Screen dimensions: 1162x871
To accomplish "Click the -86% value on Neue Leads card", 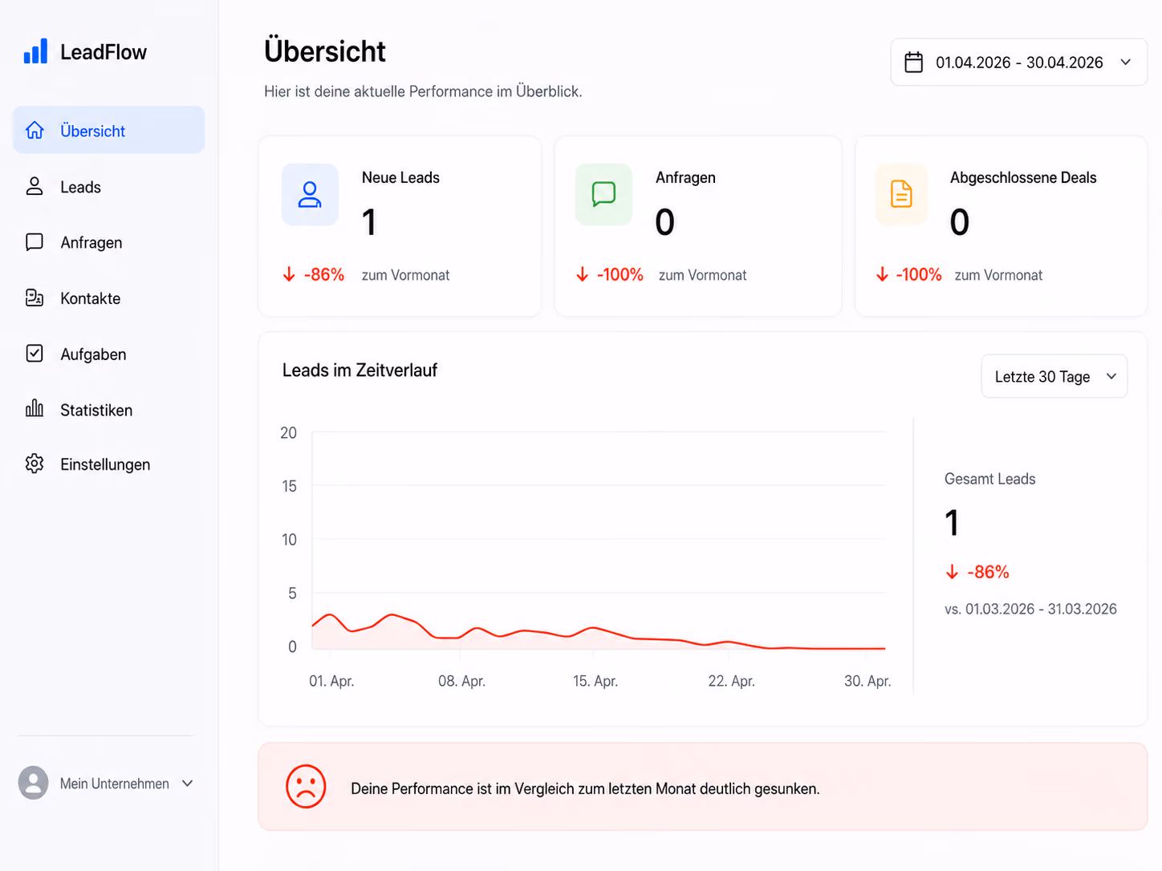I will click(324, 275).
